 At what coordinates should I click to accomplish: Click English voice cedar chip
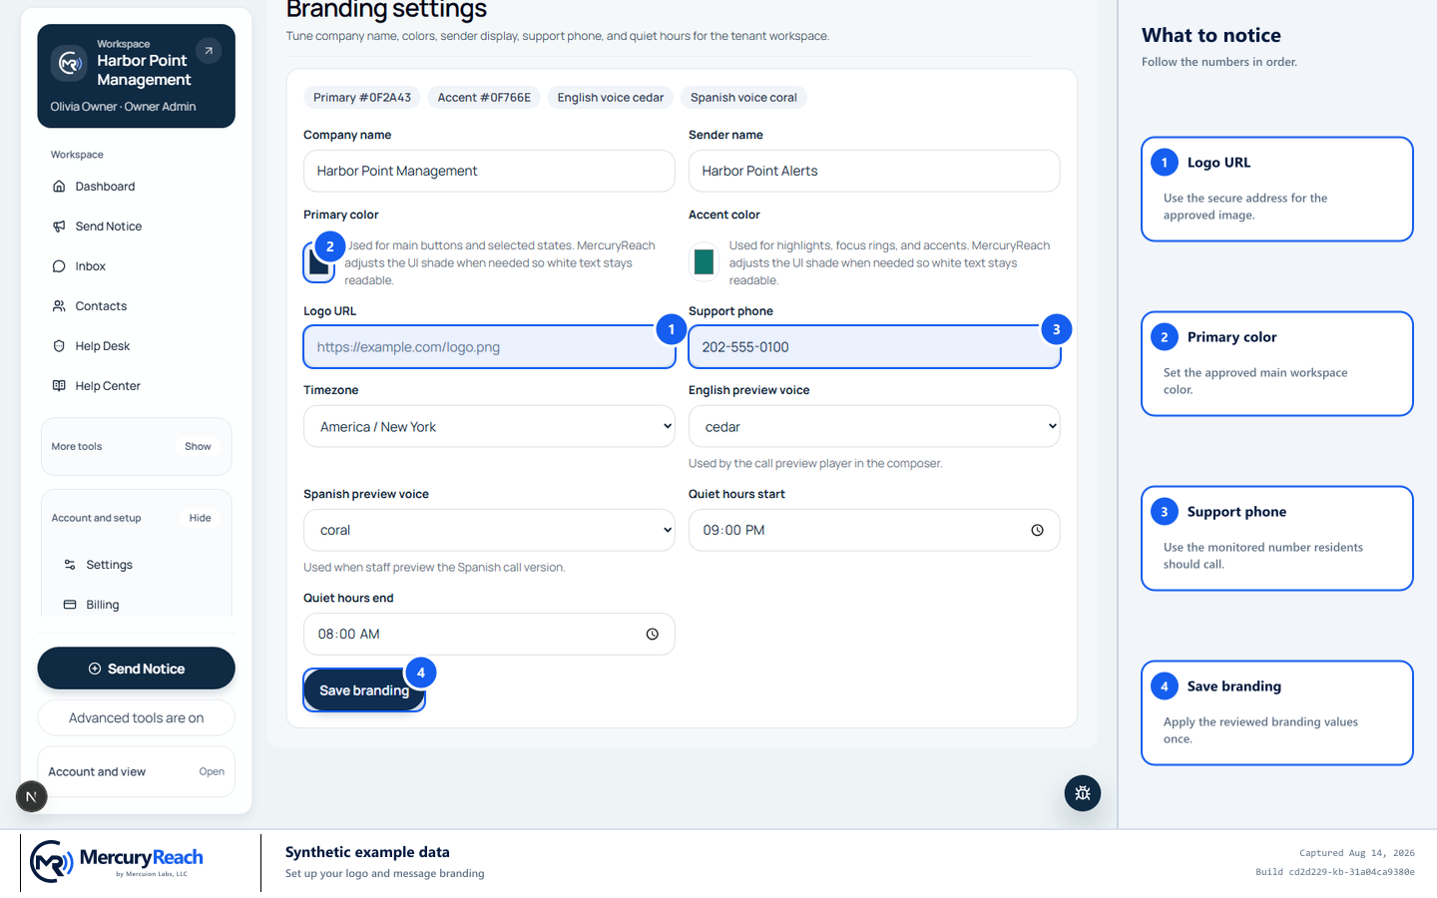click(611, 98)
